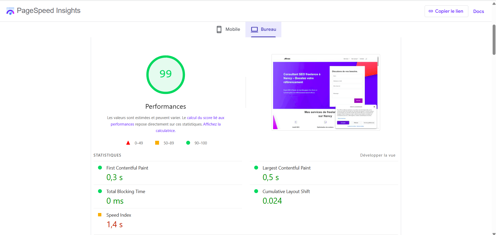Screen dimensions: 496x235
Task: Click the orange square legend for scores 50–89
Action: click(157, 143)
